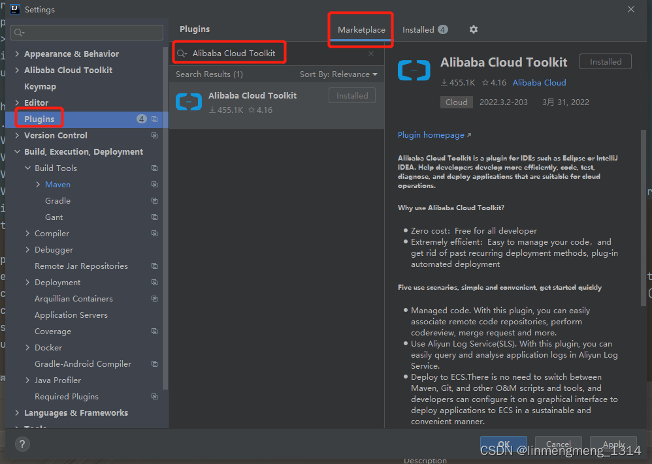Click the Cancel button
The height and width of the screenshot is (464, 652).
pyautogui.click(x=558, y=444)
